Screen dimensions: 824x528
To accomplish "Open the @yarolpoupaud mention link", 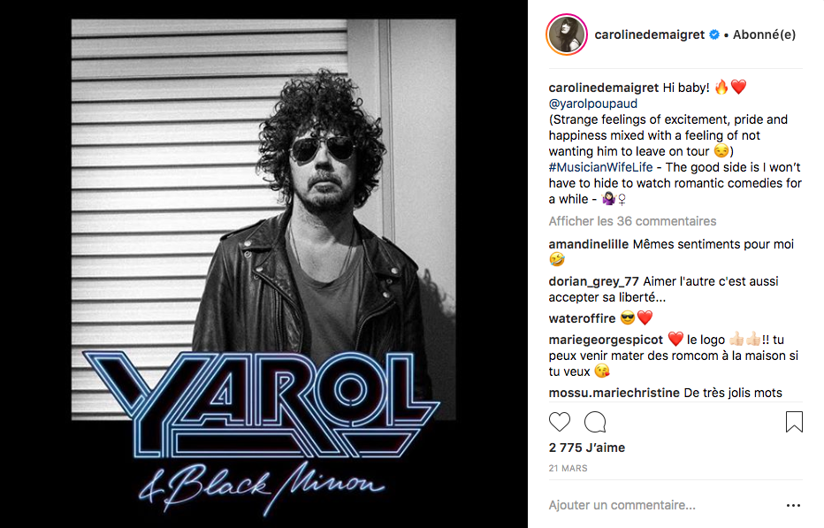I will point(592,103).
